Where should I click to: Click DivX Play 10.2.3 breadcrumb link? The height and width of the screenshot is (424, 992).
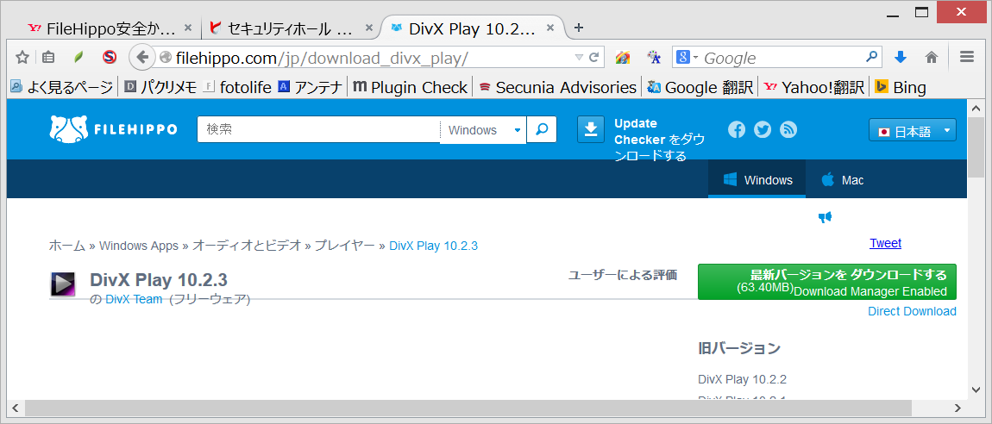click(x=433, y=246)
